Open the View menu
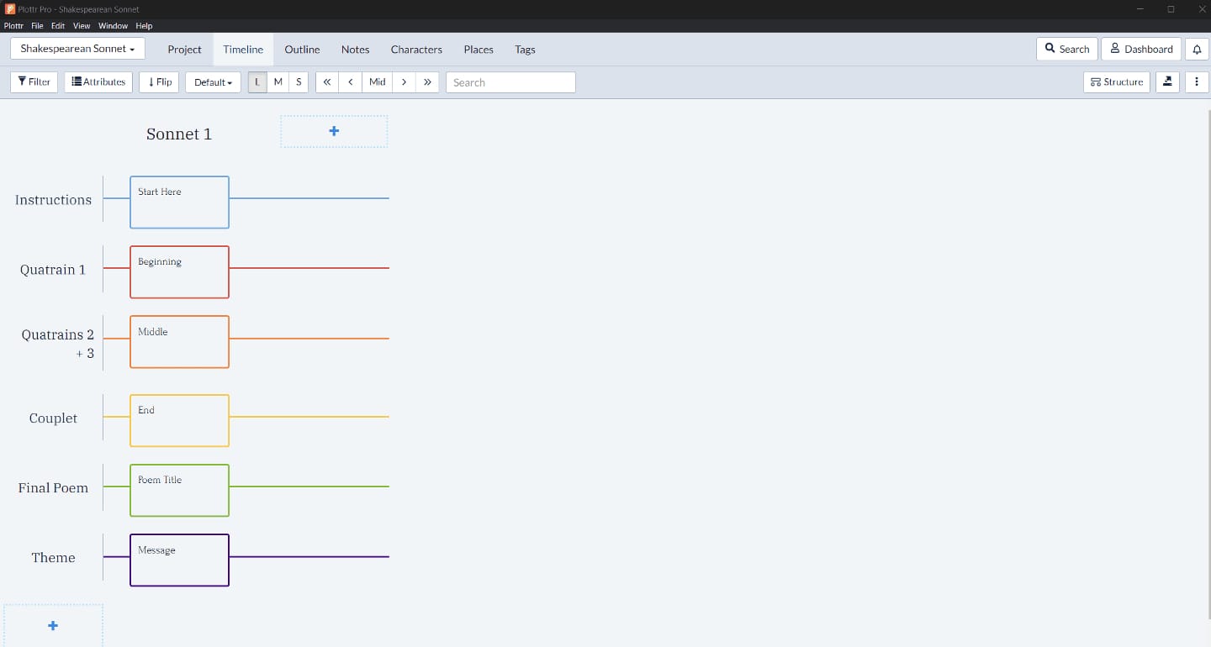This screenshot has width=1211, height=647. (x=82, y=26)
